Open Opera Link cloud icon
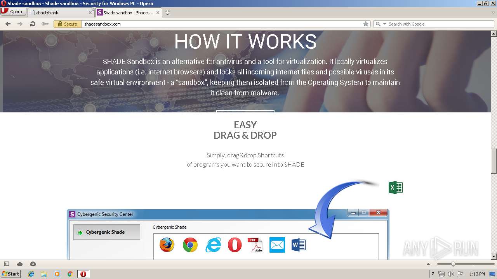497x279 pixels. coord(20,264)
